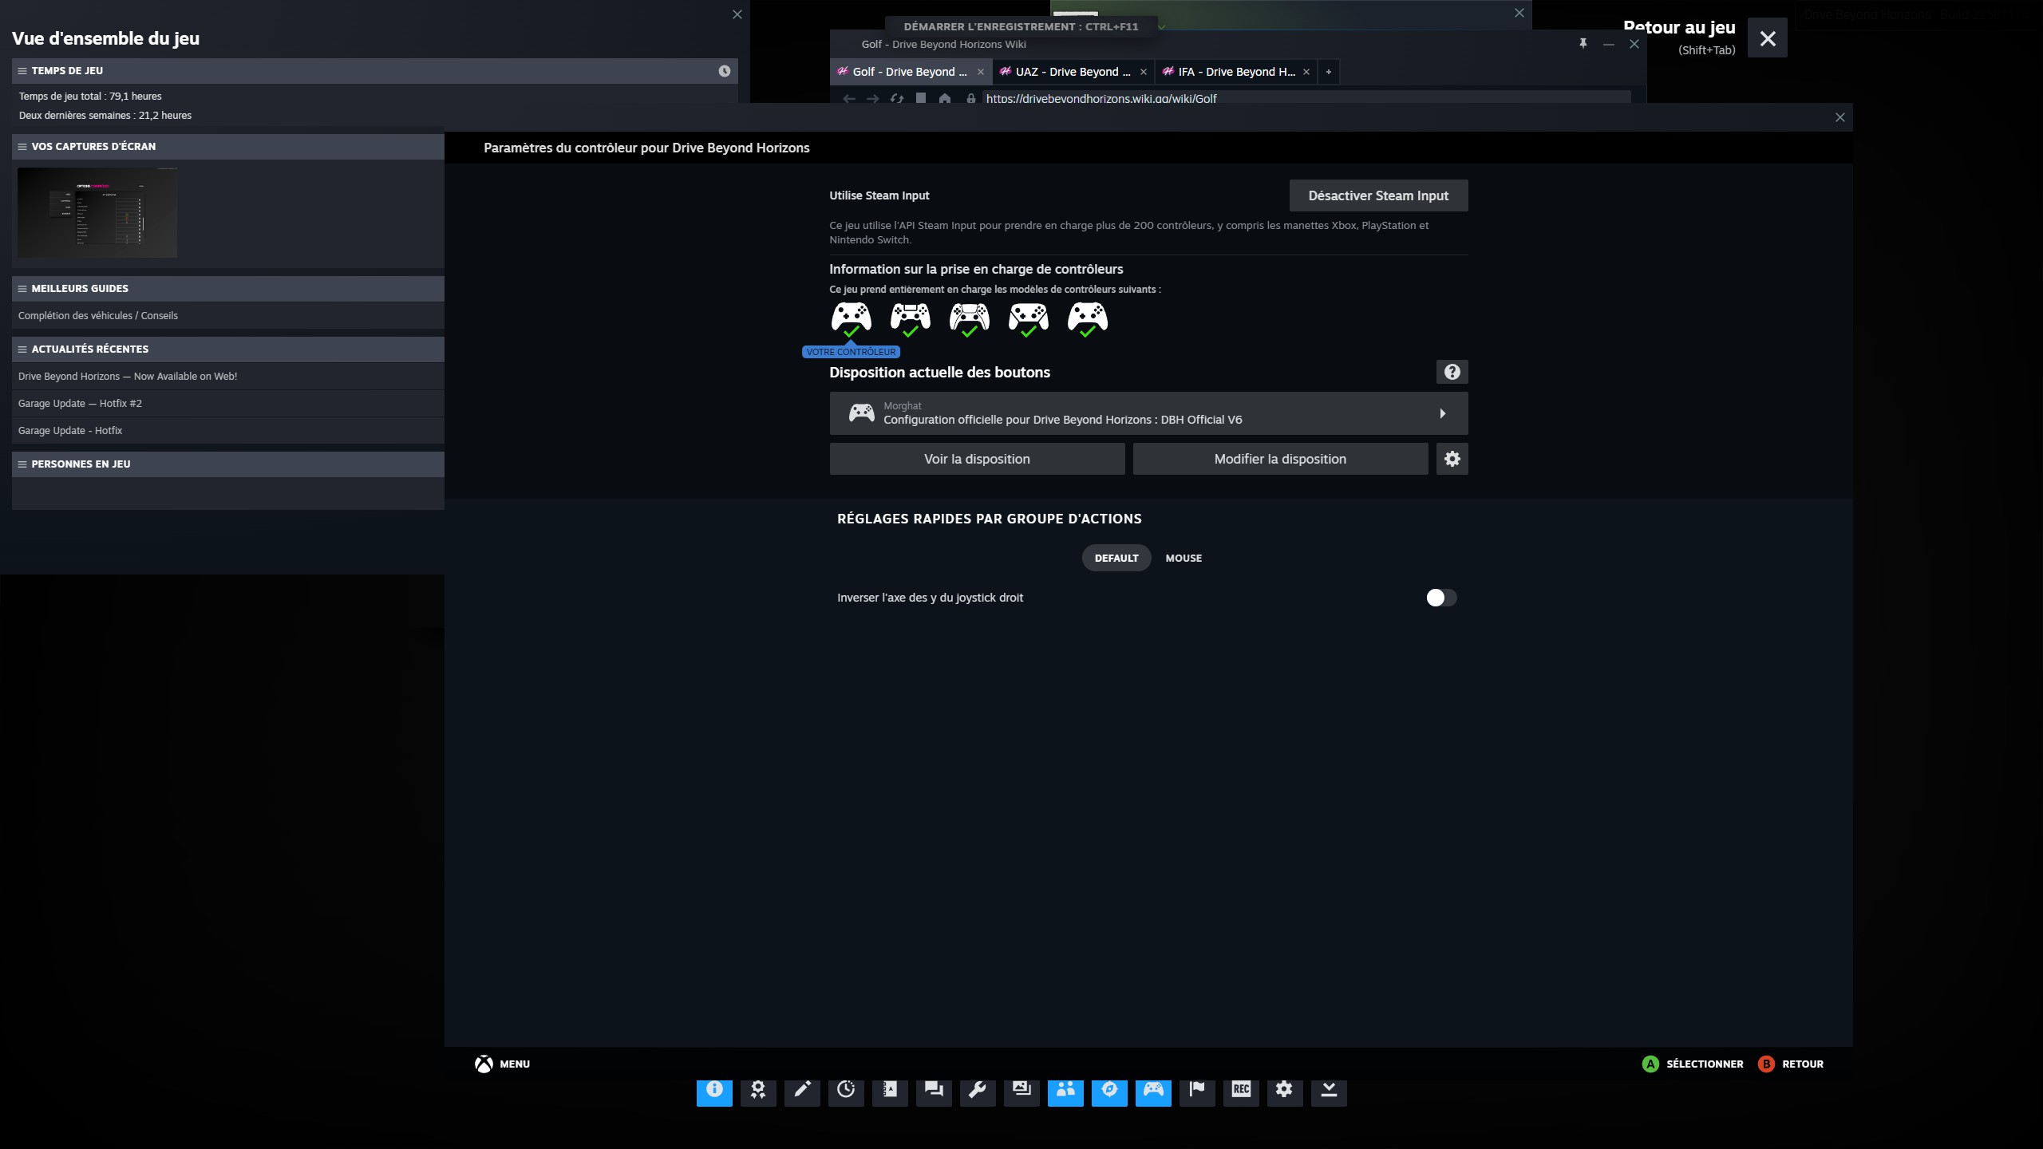
Task: Collapse the Temps de jeu section
Action: (22, 71)
